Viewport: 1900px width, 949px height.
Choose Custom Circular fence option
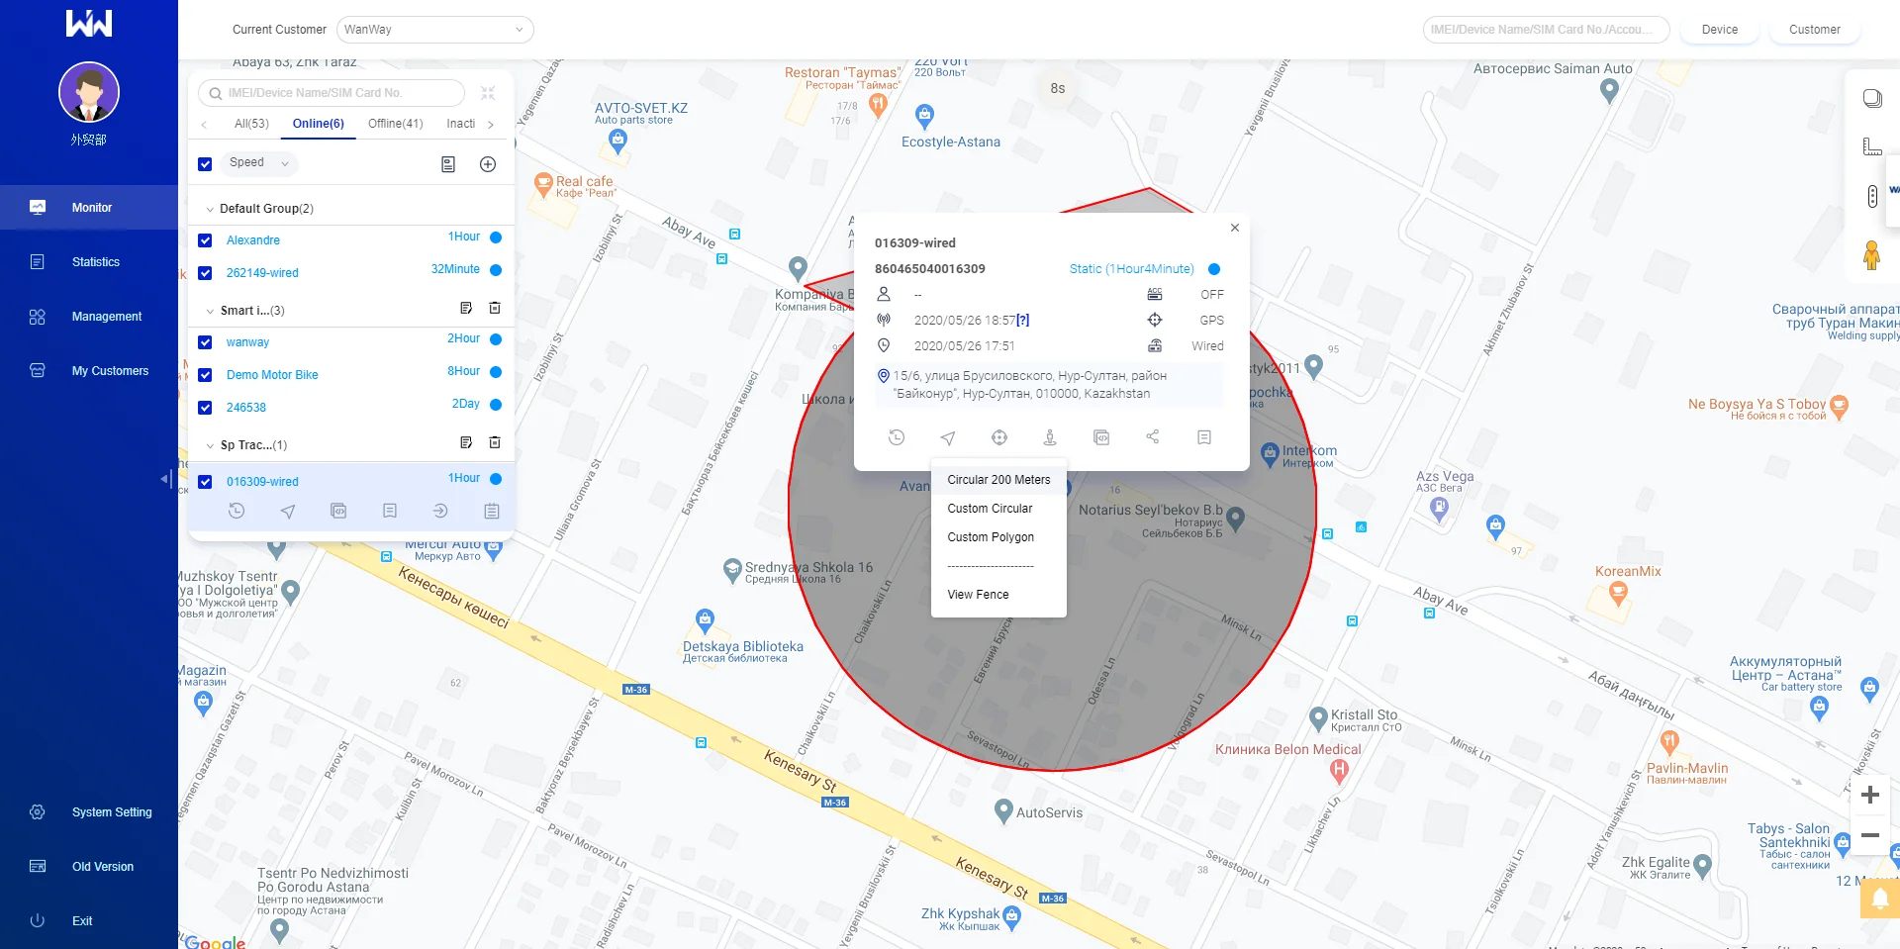click(998, 509)
